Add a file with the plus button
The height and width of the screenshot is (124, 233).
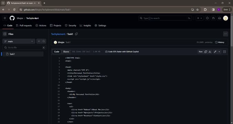(39, 41)
